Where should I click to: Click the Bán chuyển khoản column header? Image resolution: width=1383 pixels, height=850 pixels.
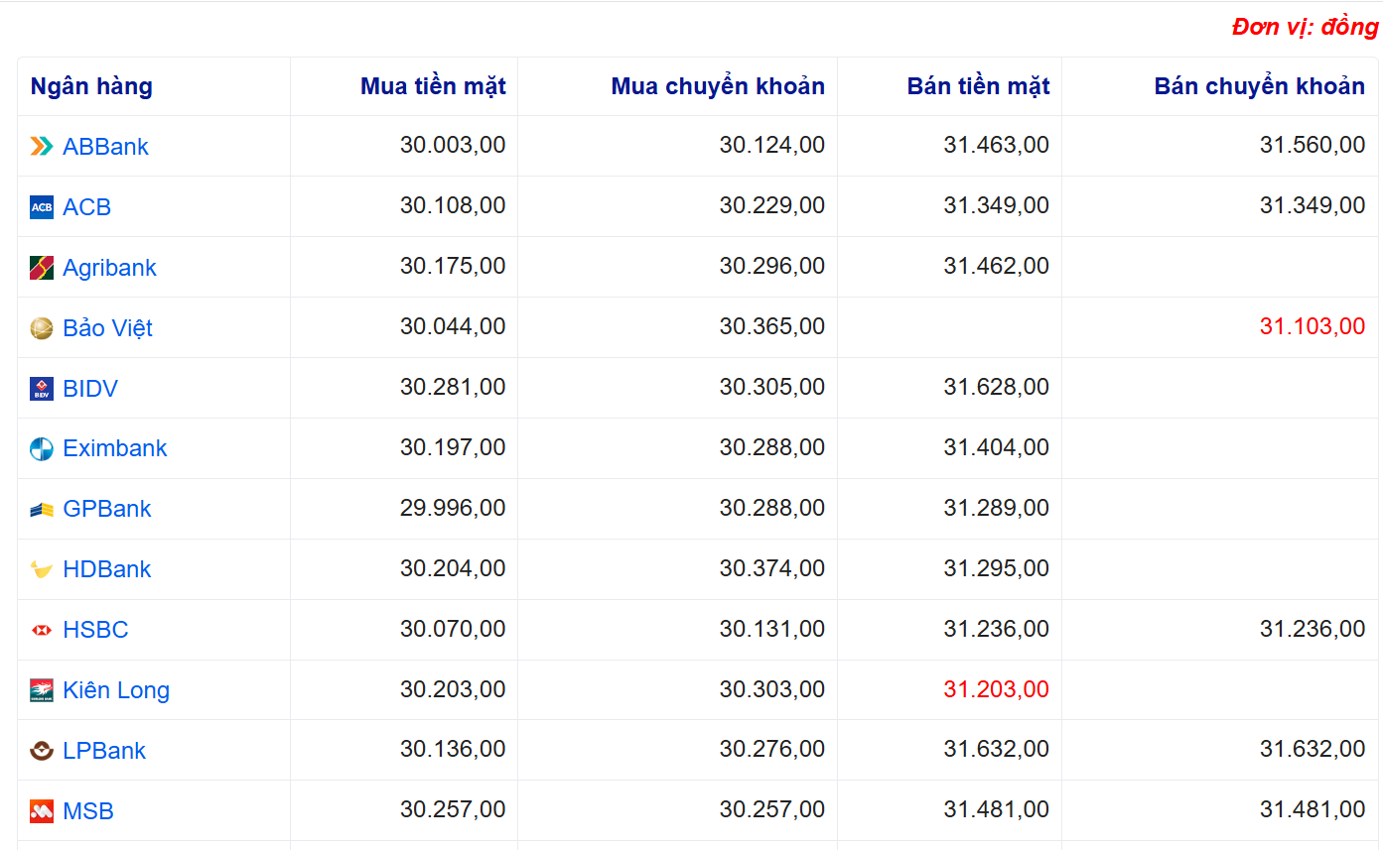[x=1259, y=86]
